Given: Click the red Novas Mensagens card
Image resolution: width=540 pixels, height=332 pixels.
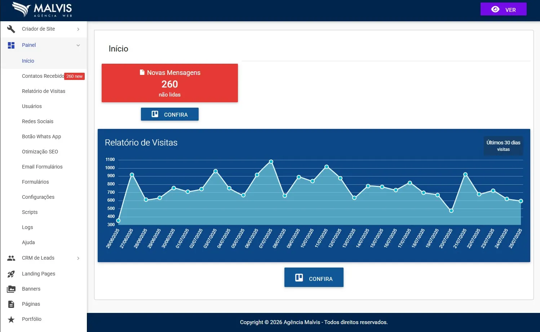Looking at the screenshot, I should 169,83.
